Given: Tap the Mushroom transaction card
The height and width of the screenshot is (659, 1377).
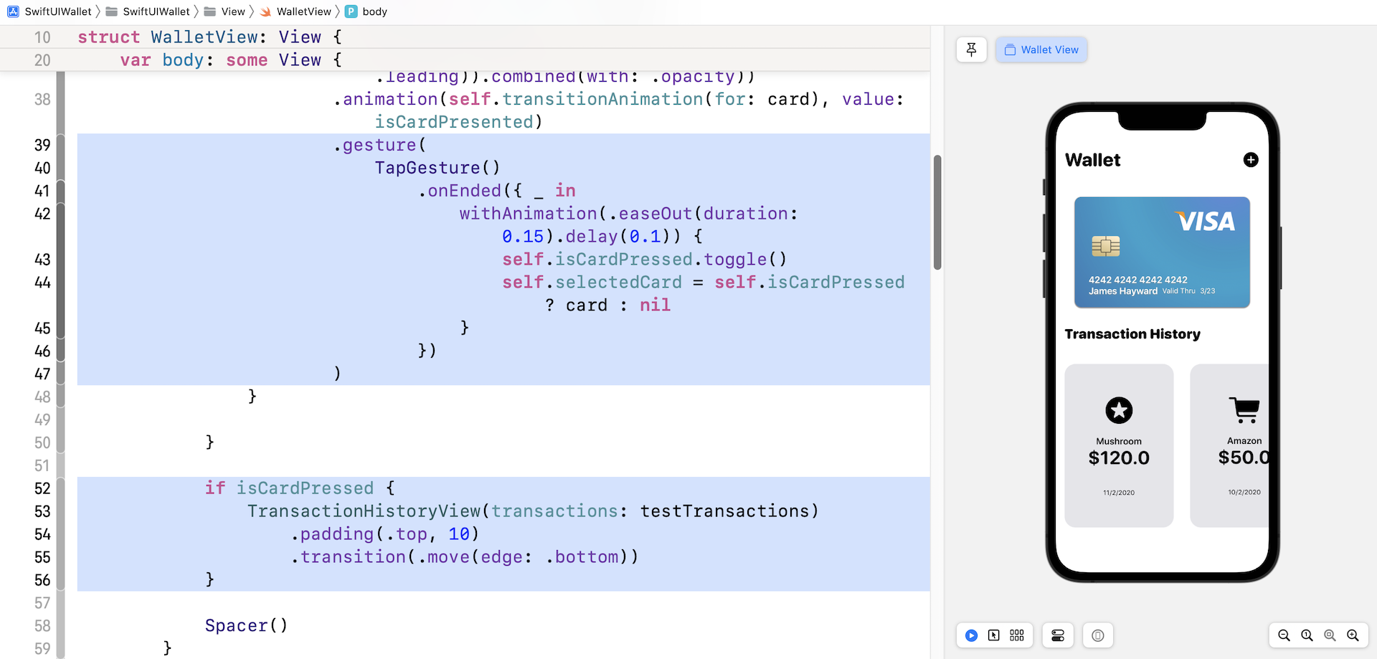Looking at the screenshot, I should pyautogui.click(x=1119, y=445).
